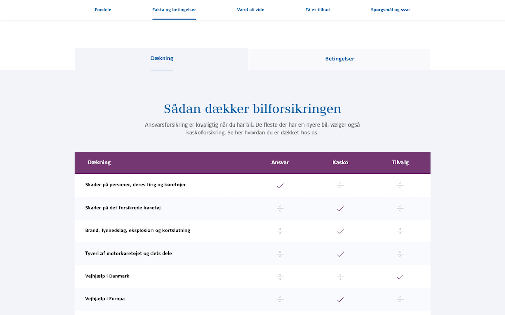Click the Kasko dash icon for Skader på personer
The width and height of the screenshot is (505, 315).
[340, 185]
